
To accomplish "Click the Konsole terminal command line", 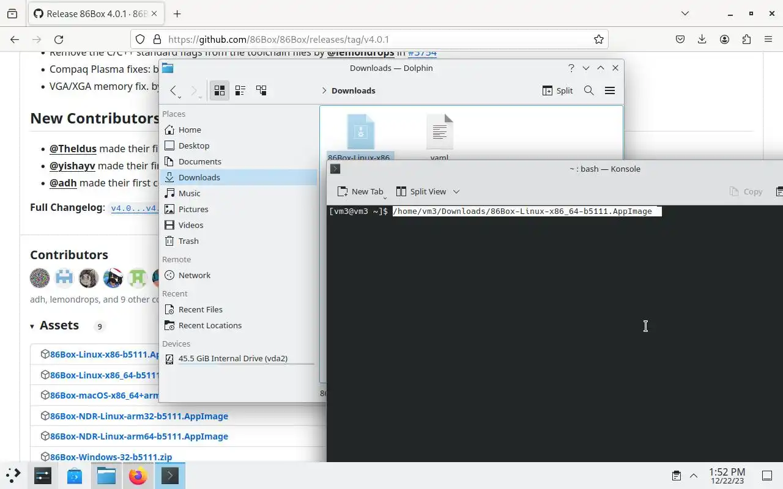I will [526, 211].
